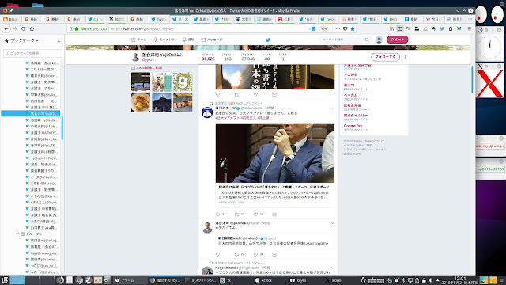Toggle the sidebar view toolbar icon
This screenshot has height=285, width=506.
[400, 28]
